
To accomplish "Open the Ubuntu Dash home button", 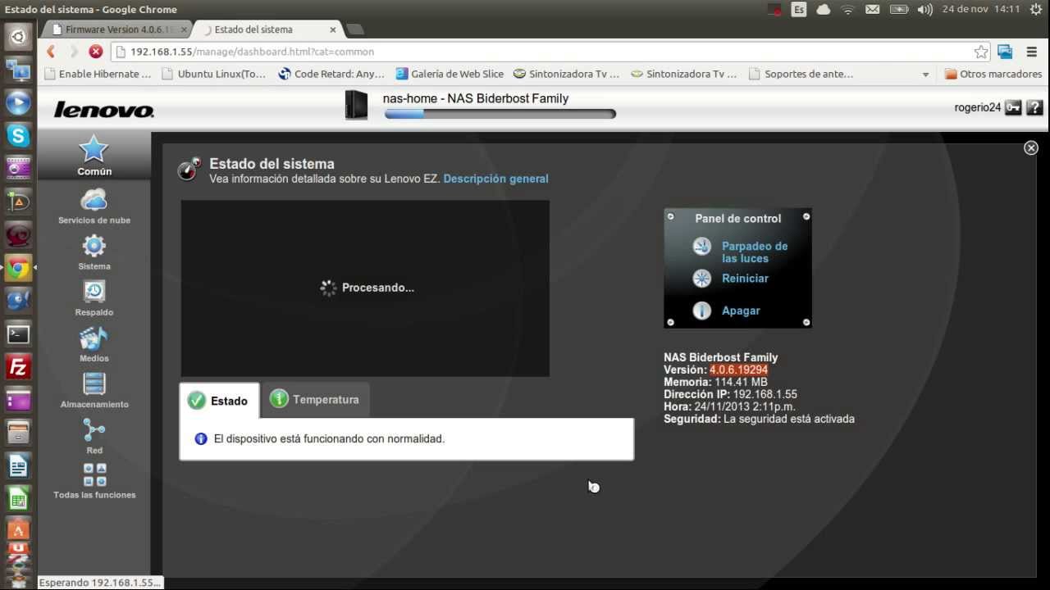I will click(18, 35).
